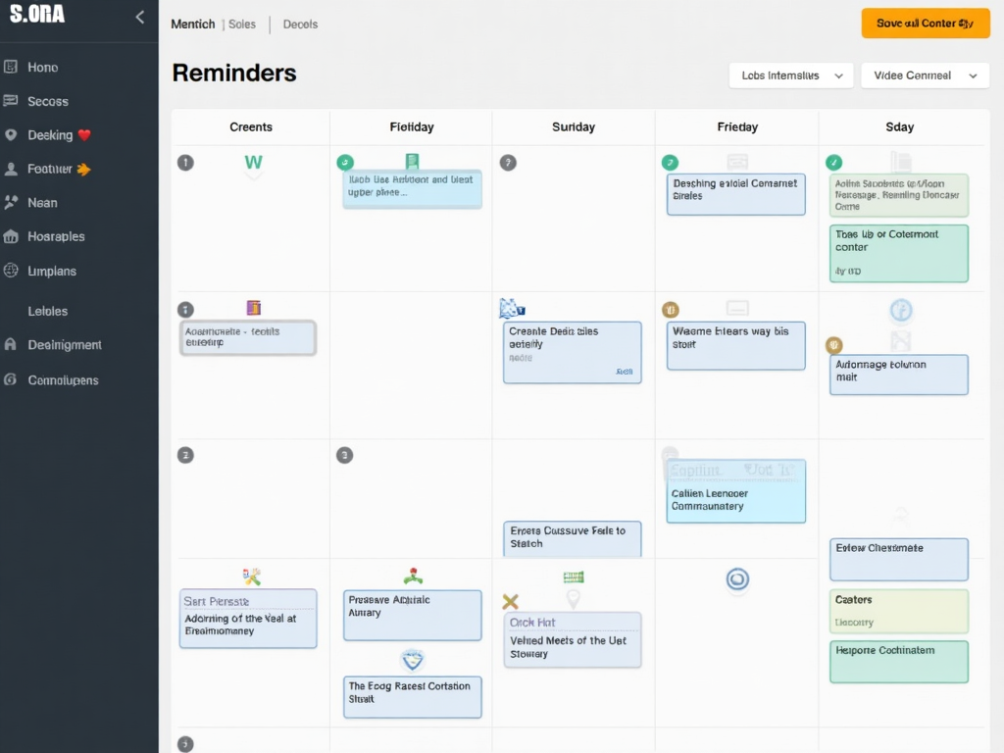
Task: Switch to the Soles tab
Action: pos(242,25)
